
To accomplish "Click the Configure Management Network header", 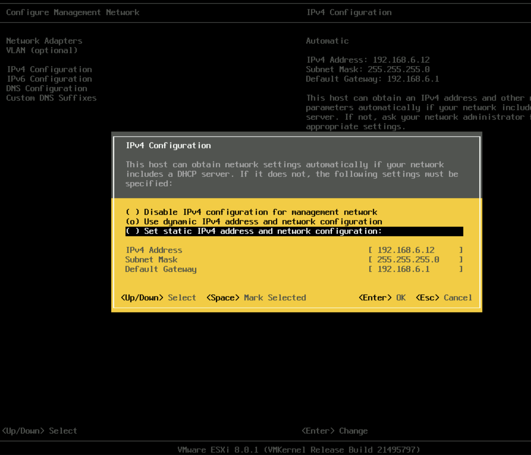I will 73,12.
